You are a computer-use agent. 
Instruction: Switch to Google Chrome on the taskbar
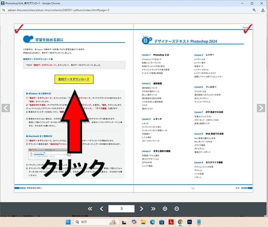(x=180, y=222)
